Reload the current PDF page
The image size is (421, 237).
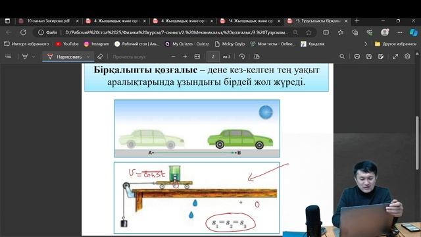click(x=24, y=32)
